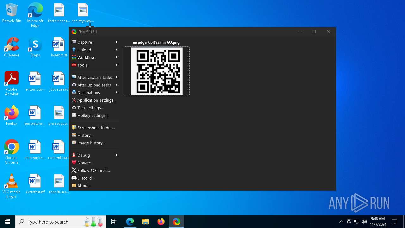Click the History list icon

click(x=74, y=135)
